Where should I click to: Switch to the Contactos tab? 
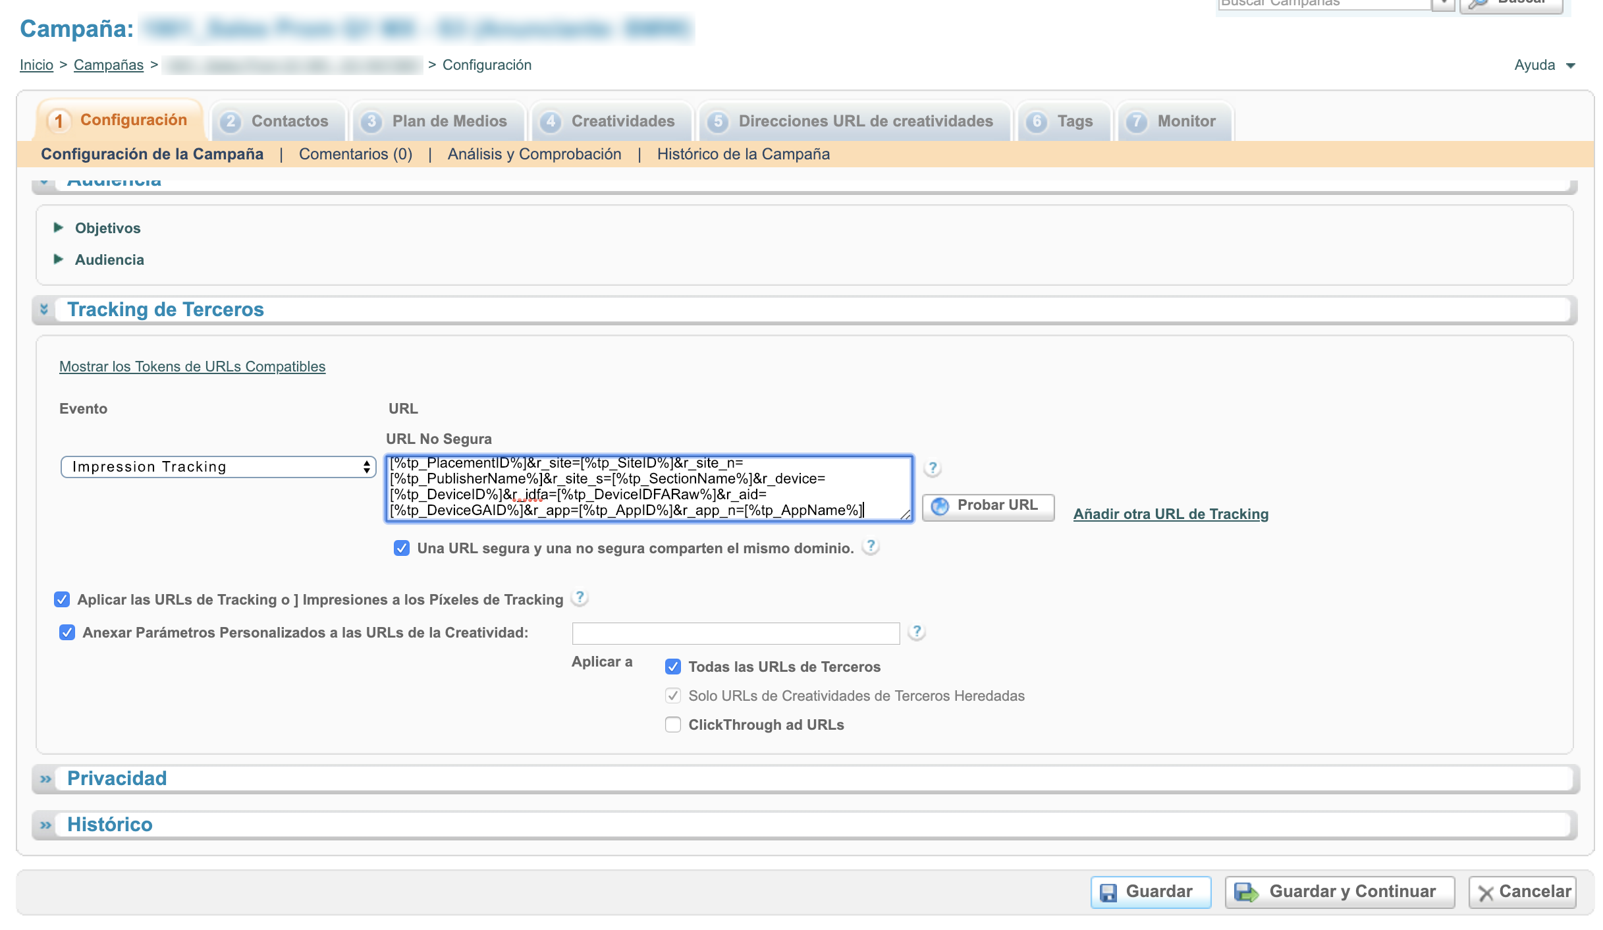pyautogui.click(x=278, y=121)
